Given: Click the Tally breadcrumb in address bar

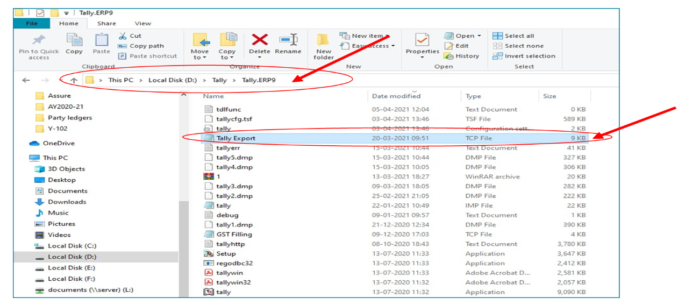Looking at the screenshot, I should (219, 80).
